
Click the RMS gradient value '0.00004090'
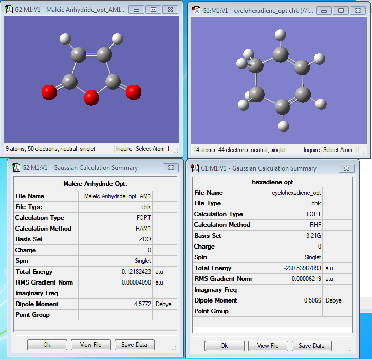click(136, 282)
